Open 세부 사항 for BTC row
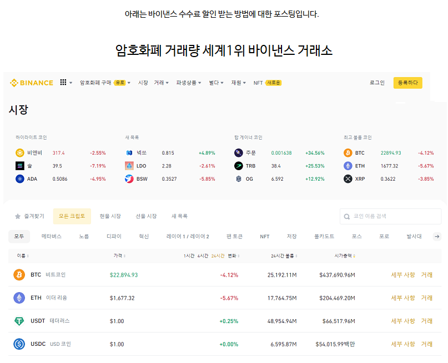 403,275
